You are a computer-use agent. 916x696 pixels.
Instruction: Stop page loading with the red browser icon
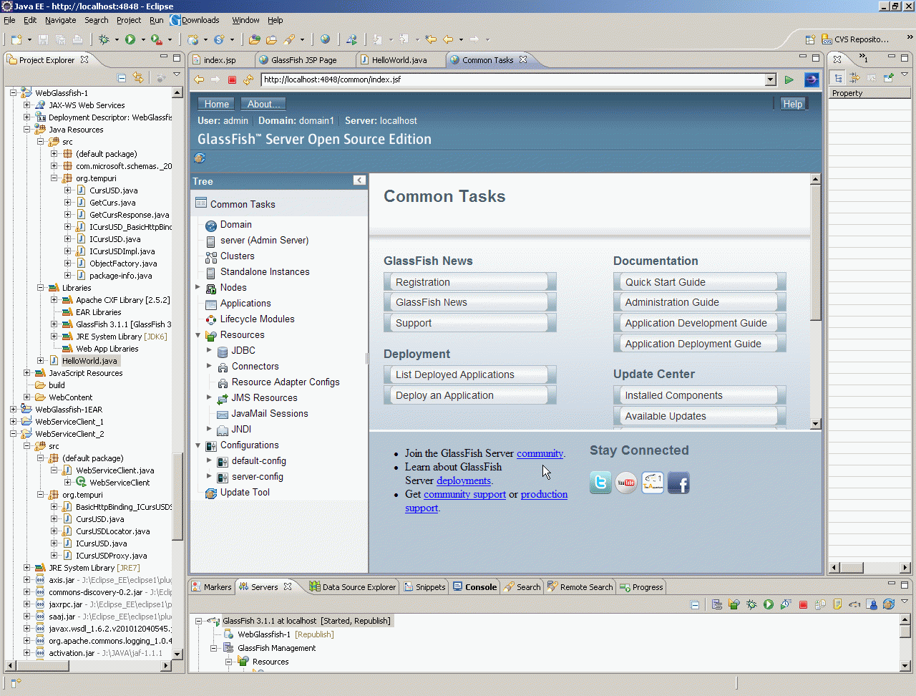tap(232, 79)
